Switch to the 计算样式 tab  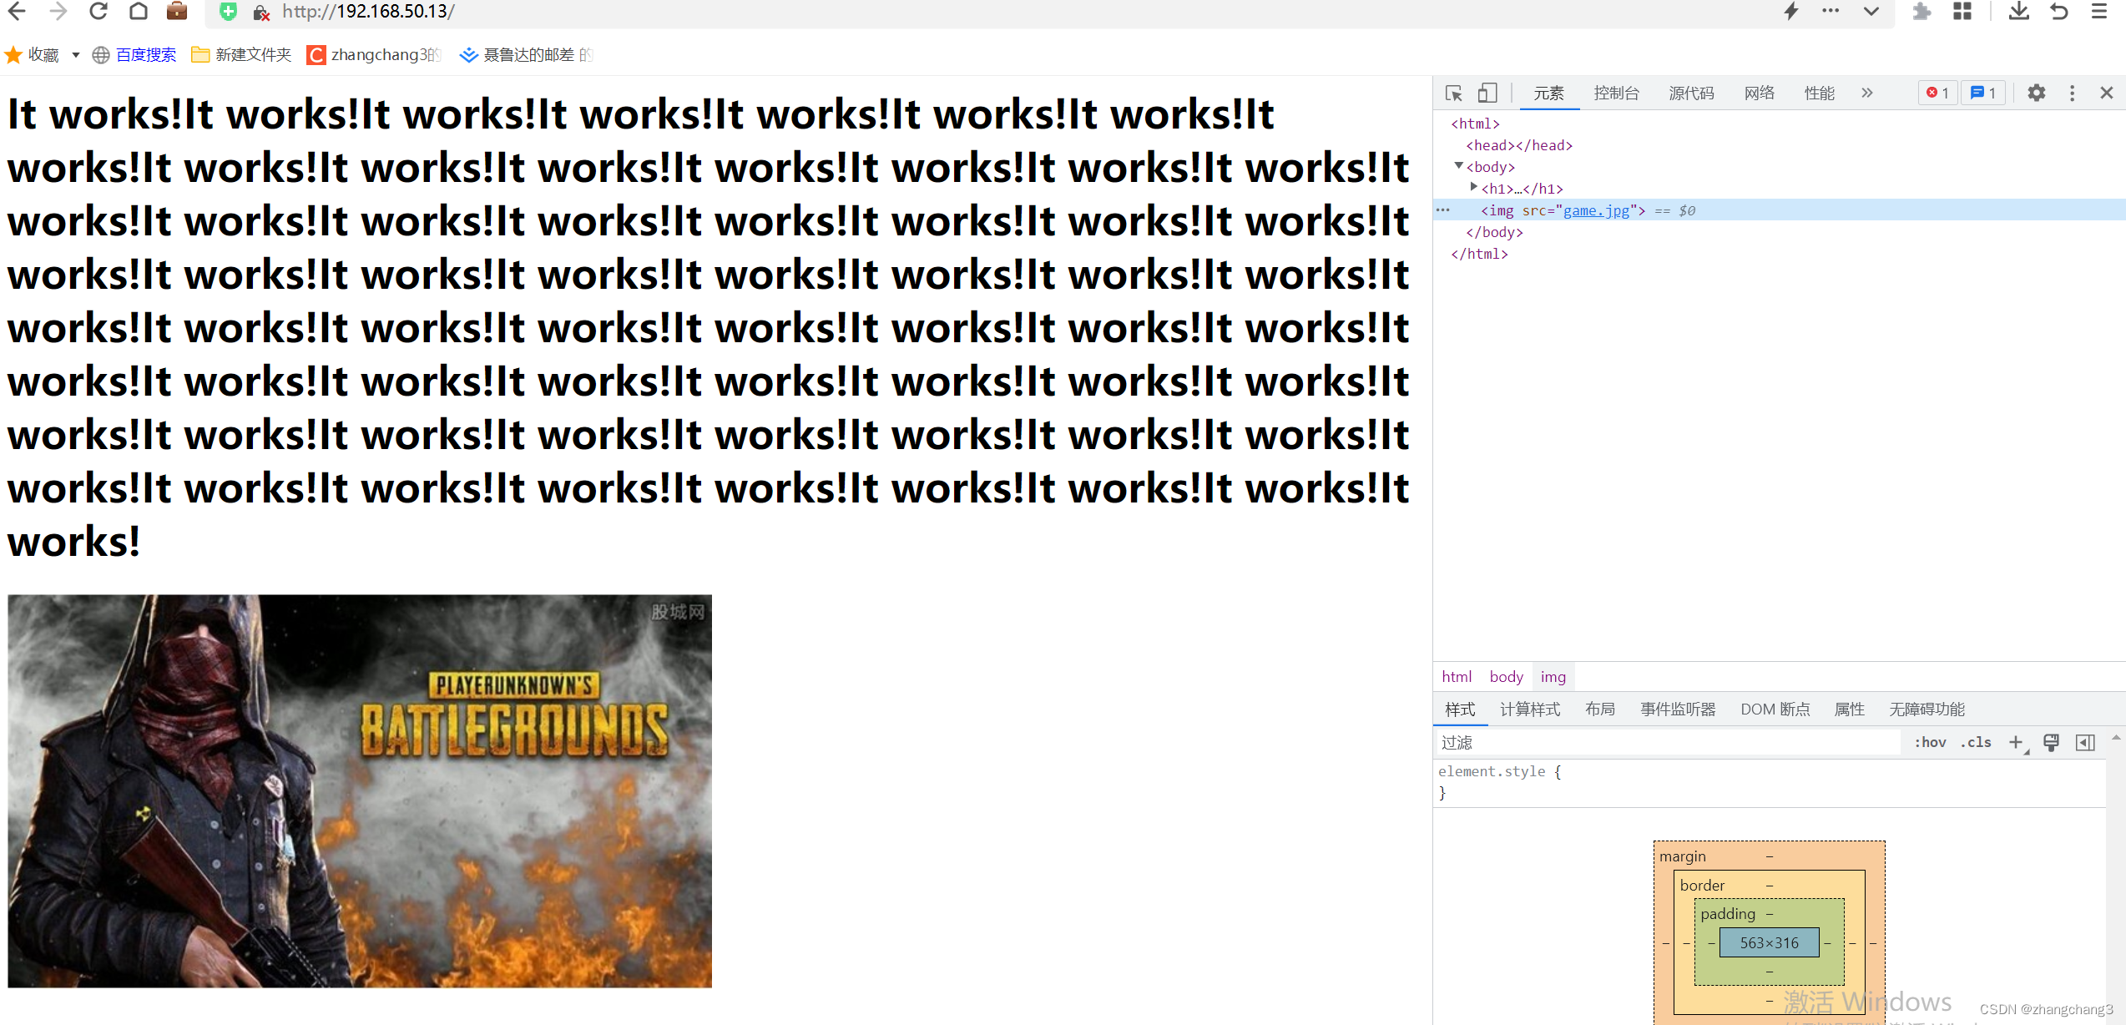pyautogui.click(x=1530, y=709)
